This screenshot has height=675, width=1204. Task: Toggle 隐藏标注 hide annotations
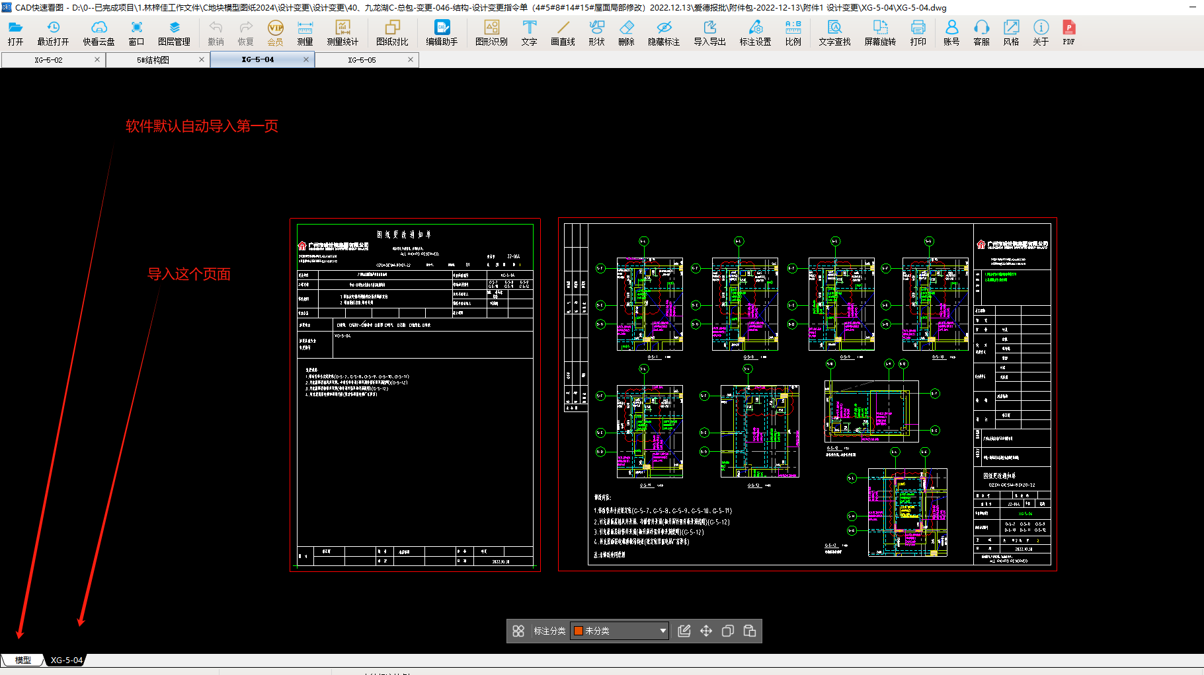664,32
